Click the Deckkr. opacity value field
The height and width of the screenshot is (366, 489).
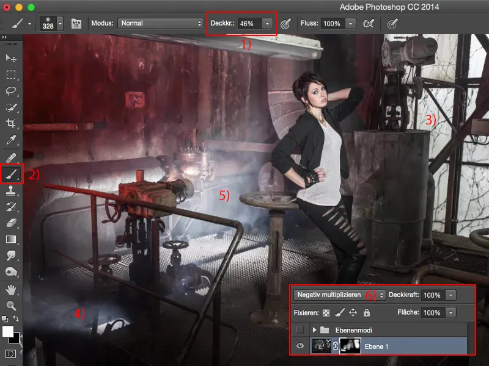(250, 24)
